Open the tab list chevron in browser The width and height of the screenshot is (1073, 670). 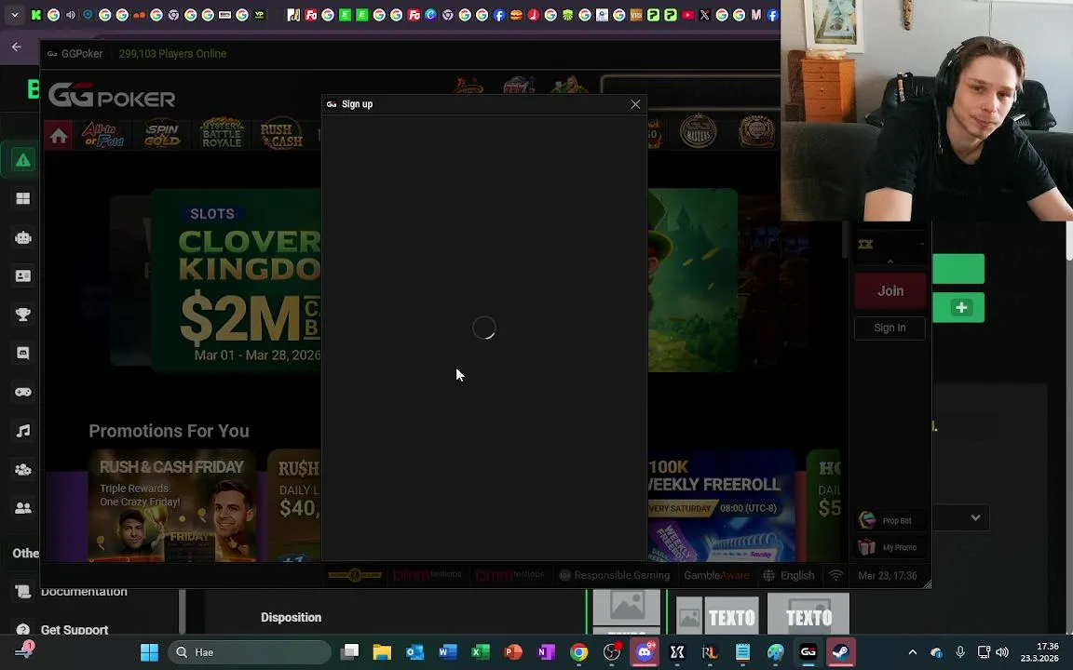click(x=14, y=14)
